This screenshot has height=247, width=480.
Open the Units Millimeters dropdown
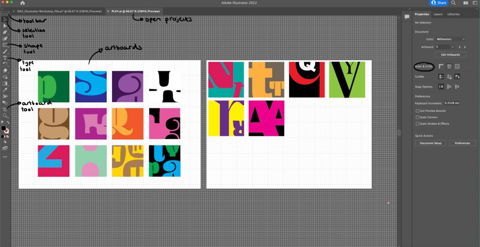coord(450,39)
